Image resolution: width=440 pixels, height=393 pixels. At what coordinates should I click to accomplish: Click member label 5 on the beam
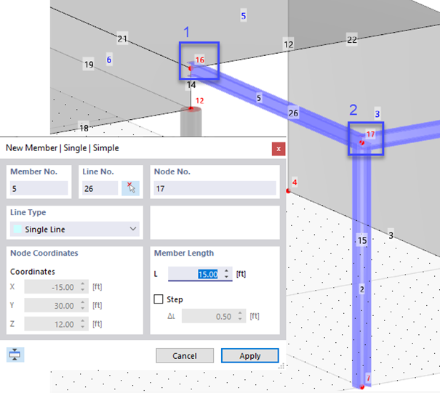pyautogui.click(x=259, y=98)
